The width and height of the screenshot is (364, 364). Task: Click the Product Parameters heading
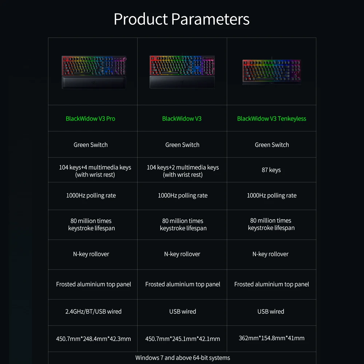click(x=182, y=19)
